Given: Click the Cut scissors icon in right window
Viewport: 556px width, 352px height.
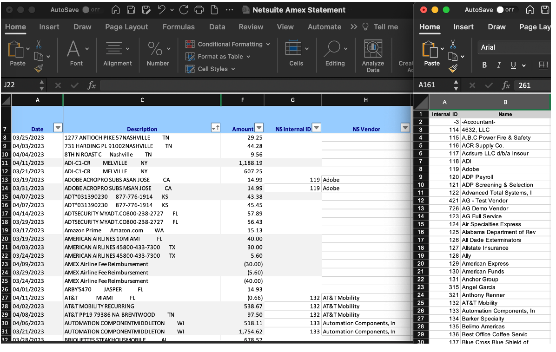Looking at the screenshot, I should pyautogui.click(x=453, y=45).
